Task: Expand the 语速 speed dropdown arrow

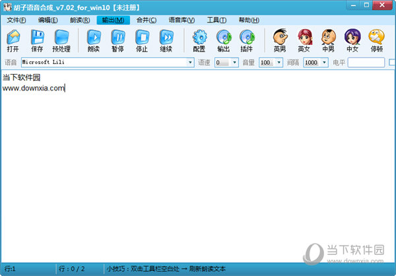Action: point(234,63)
